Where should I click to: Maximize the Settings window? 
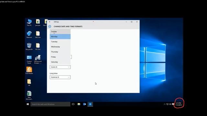[x=132, y=22]
